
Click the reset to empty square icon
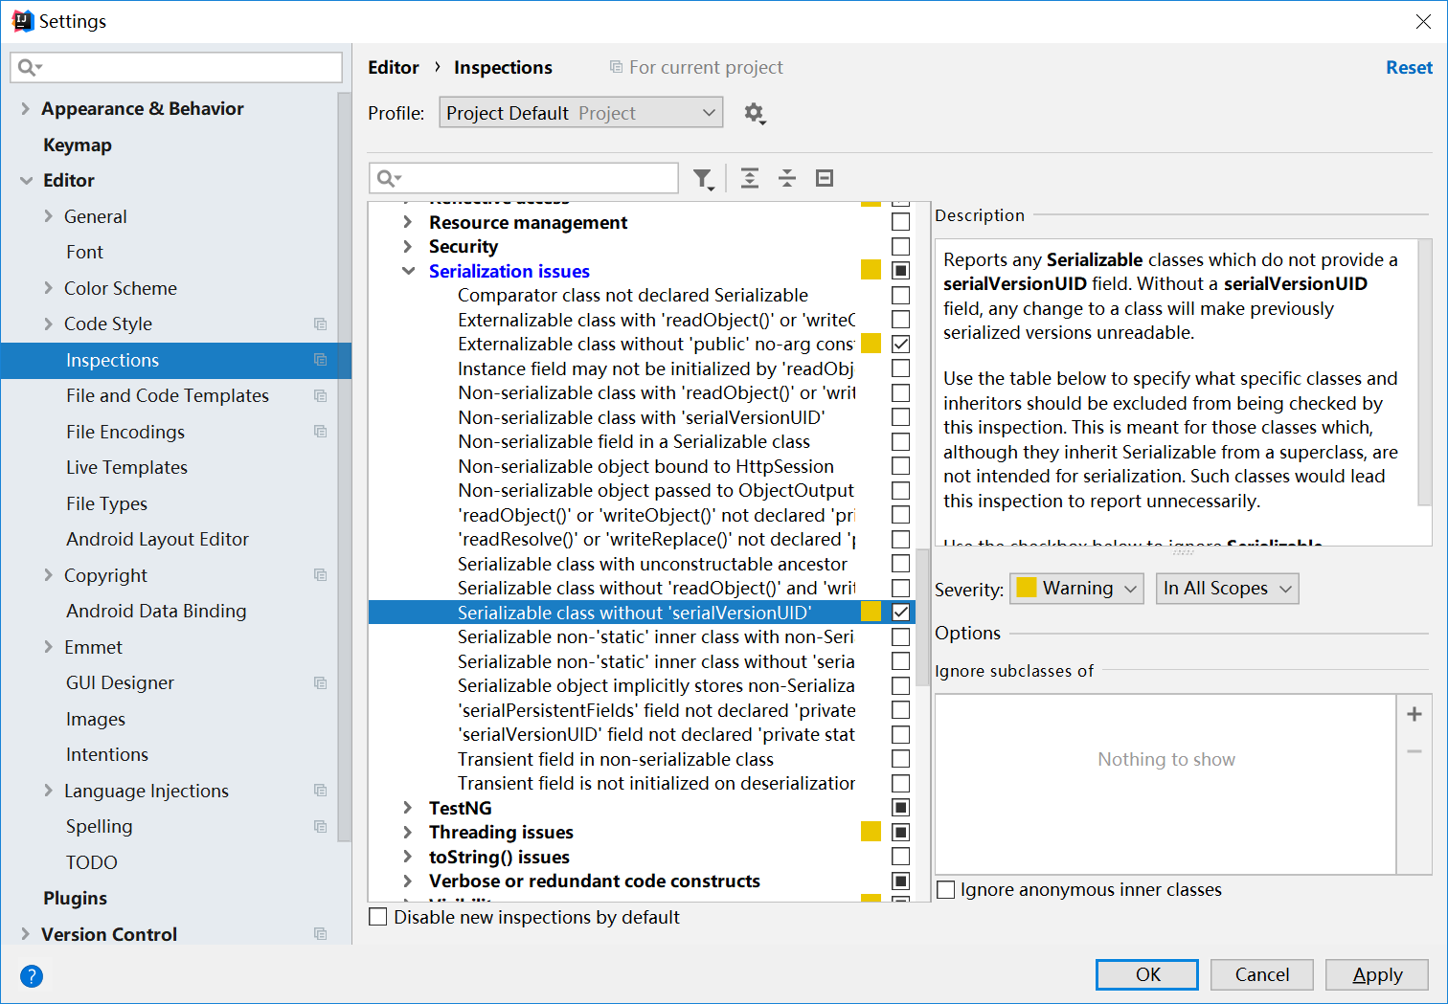point(825,178)
